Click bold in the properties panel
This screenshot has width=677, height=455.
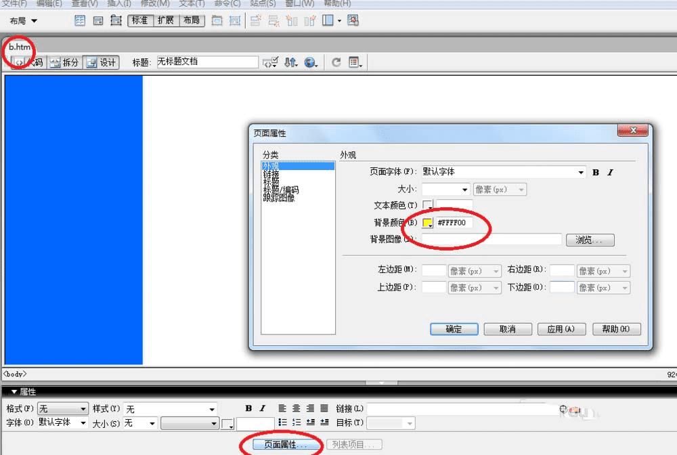(248, 408)
